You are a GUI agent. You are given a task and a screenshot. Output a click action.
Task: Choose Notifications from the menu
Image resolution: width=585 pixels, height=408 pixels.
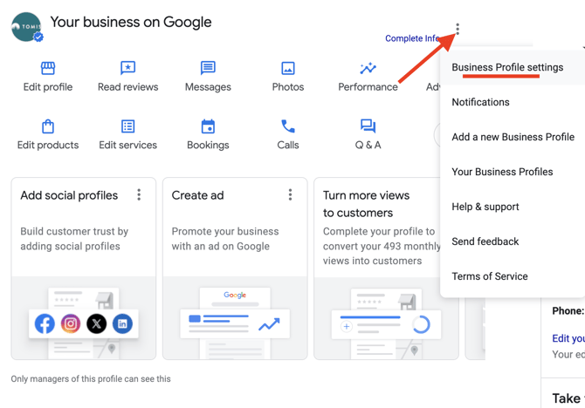[480, 102]
